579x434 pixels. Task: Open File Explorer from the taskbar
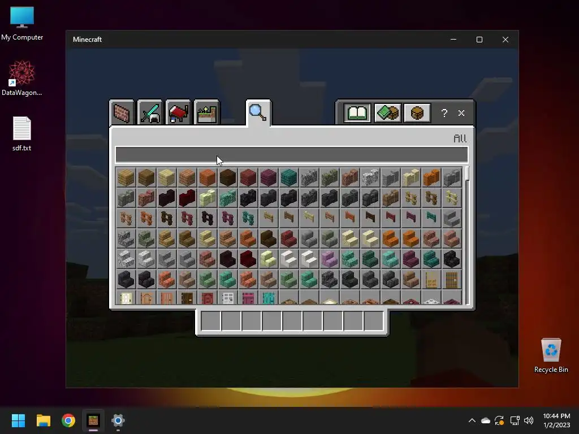tap(43, 420)
